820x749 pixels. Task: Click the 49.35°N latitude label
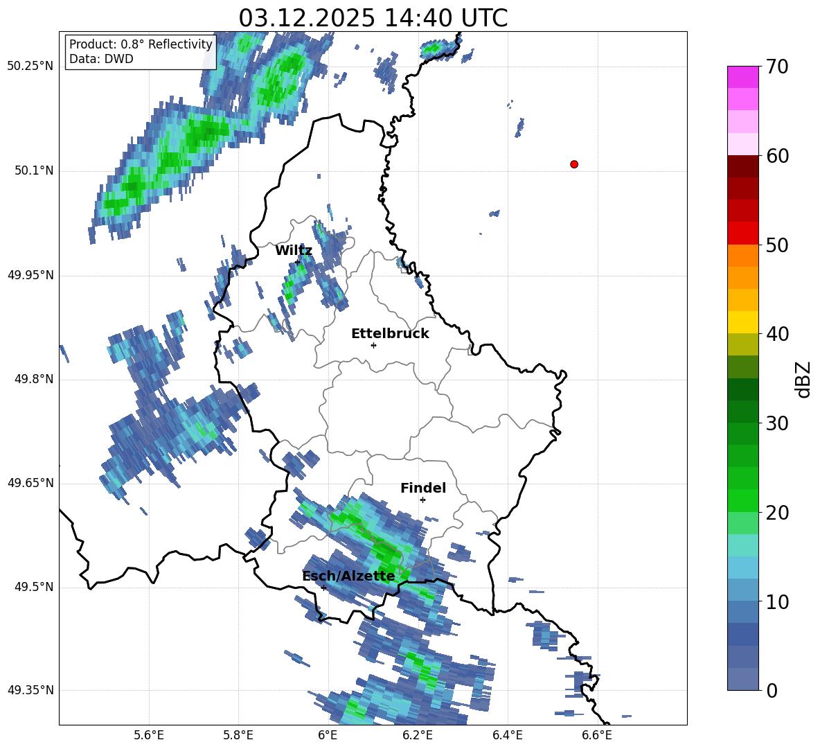click(x=30, y=690)
